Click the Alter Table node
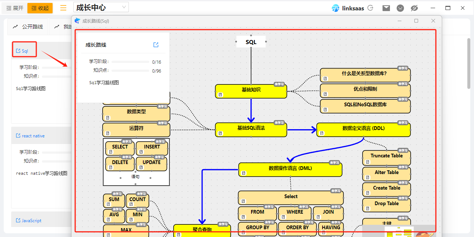This screenshot has height=237, width=474. click(387, 174)
